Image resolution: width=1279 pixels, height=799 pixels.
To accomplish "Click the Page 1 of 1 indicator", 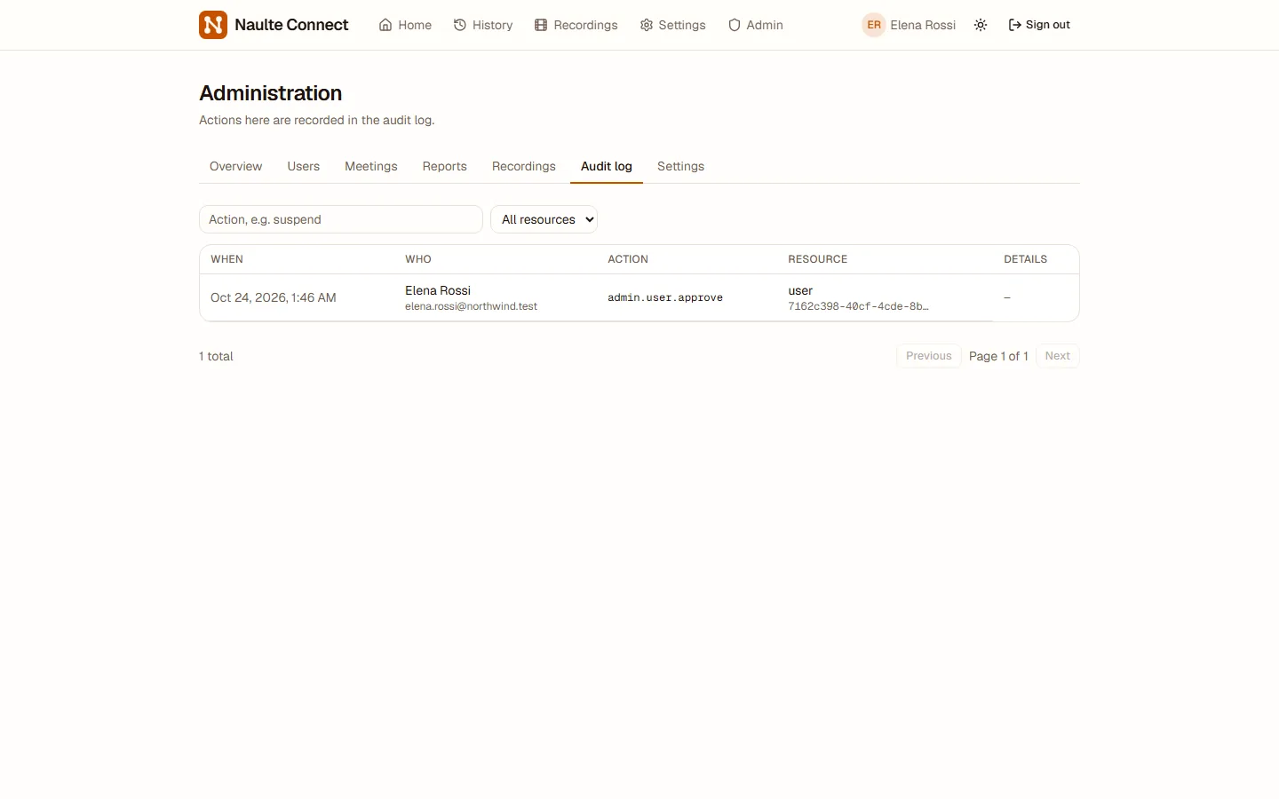I will pos(998,356).
